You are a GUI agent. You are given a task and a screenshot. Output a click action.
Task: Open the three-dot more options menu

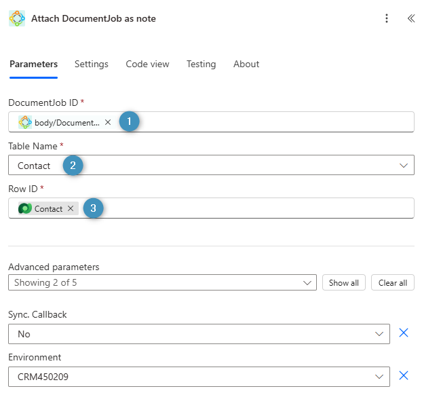tap(387, 18)
